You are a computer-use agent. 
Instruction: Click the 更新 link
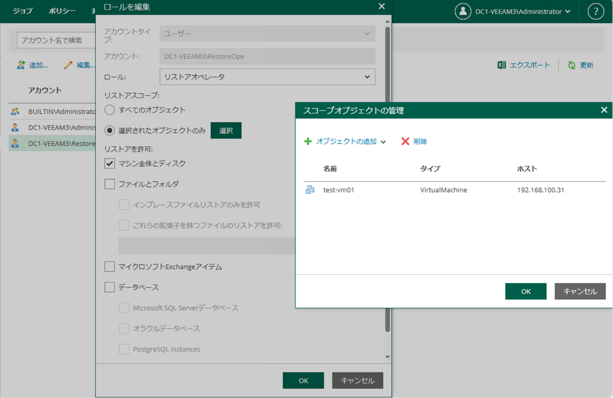[x=587, y=65]
